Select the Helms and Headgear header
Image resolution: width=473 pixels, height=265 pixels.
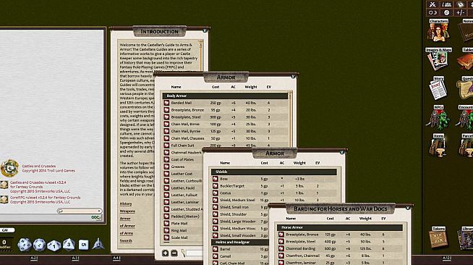240,242
